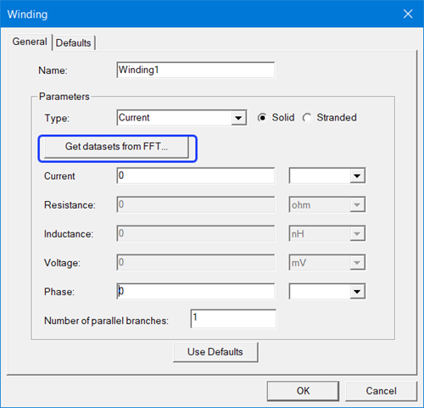
Task: Open the mV unit dropdown for Voltage
Action: tap(327, 263)
